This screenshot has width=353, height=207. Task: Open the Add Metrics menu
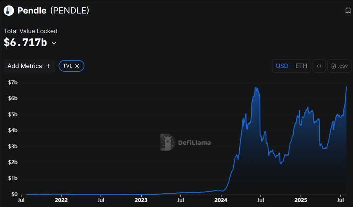pos(29,66)
